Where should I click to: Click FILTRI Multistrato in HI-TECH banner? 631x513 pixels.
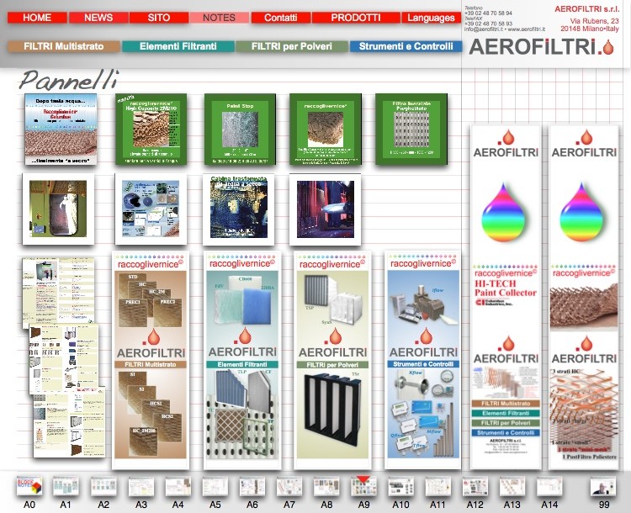(506, 403)
